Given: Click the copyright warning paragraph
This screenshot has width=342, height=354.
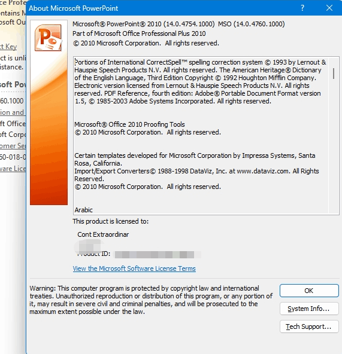Looking at the screenshot, I should coord(151,300).
